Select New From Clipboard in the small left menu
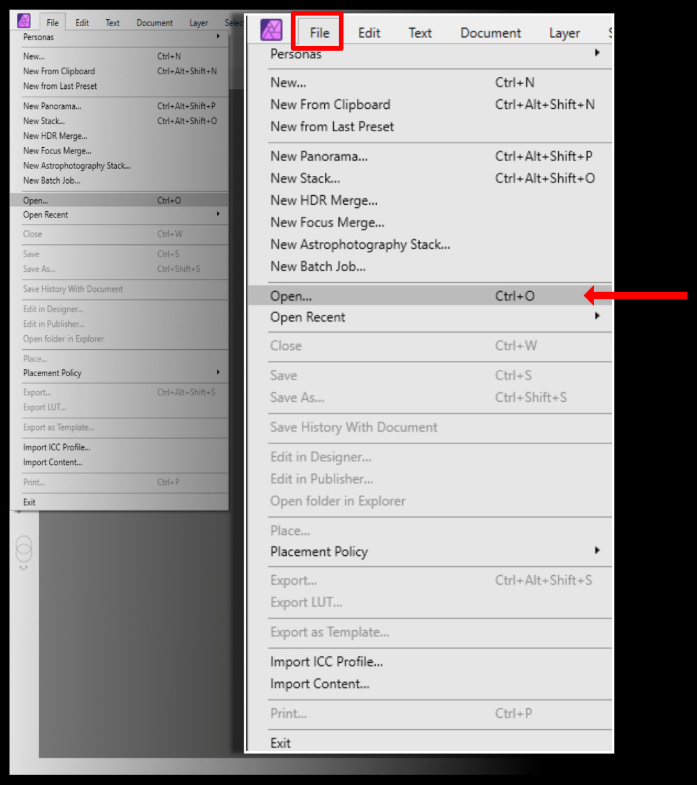The height and width of the screenshot is (785, 697). (x=120, y=71)
